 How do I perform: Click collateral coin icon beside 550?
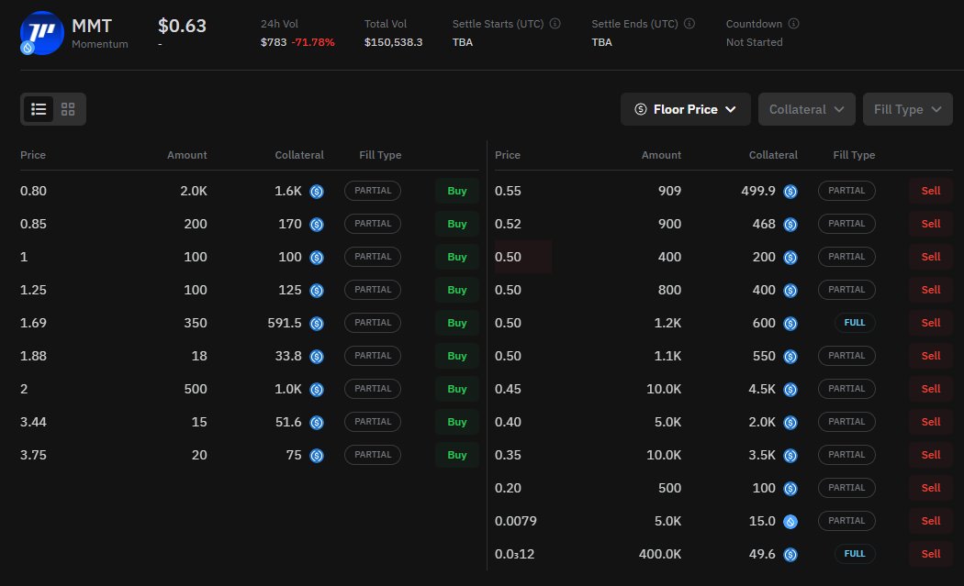click(x=790, y=357)
